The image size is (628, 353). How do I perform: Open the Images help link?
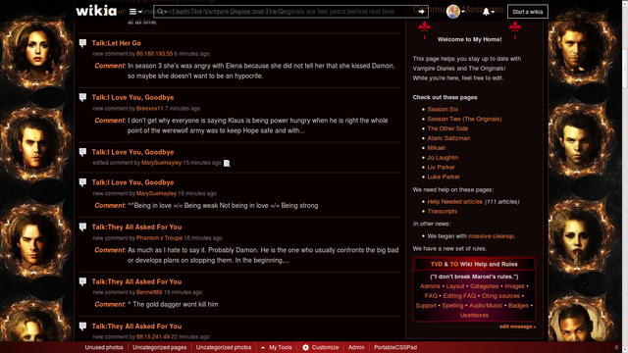[514, 286]
